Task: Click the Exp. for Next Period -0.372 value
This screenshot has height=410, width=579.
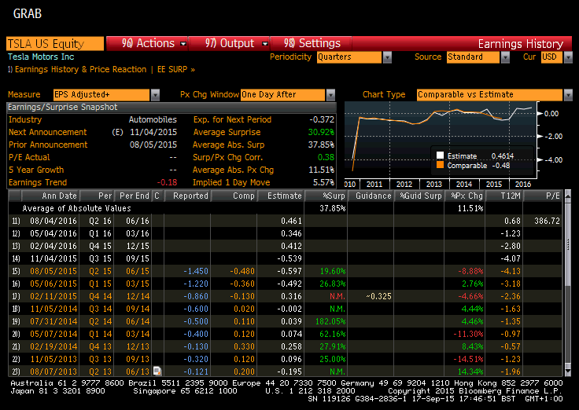Action: [322, 119]
